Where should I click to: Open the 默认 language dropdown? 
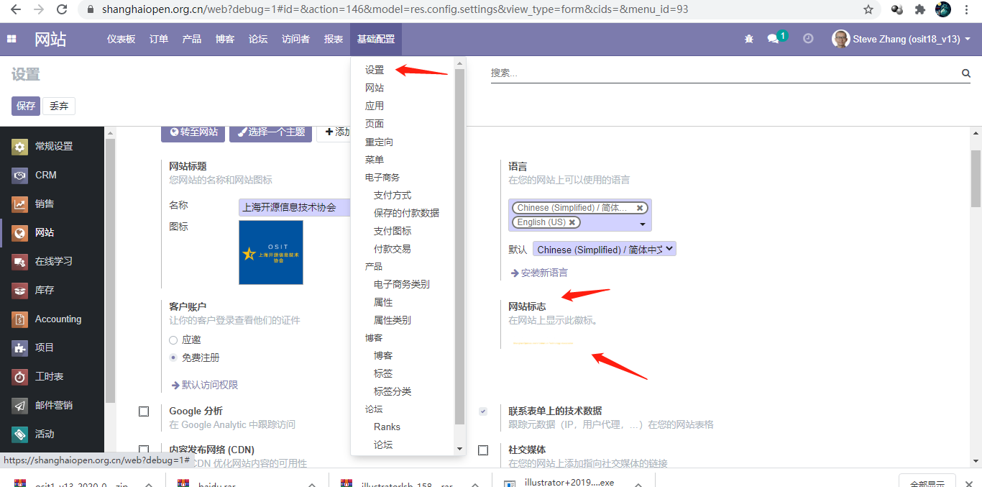coord(604,250)
